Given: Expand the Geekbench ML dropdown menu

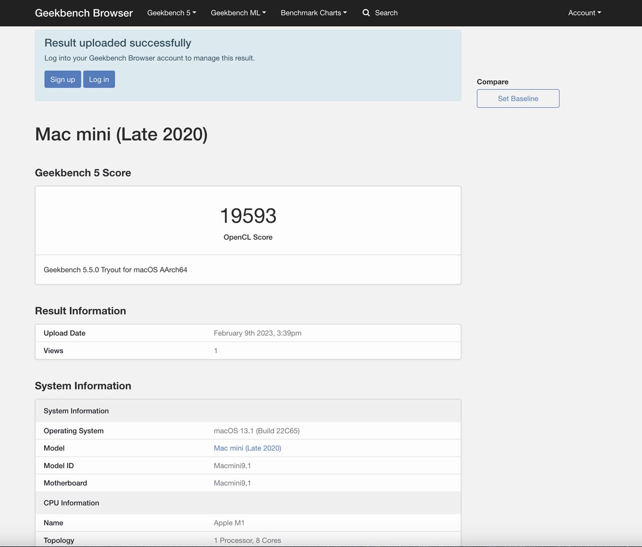Looking at the screenshot, I should 238,13.
